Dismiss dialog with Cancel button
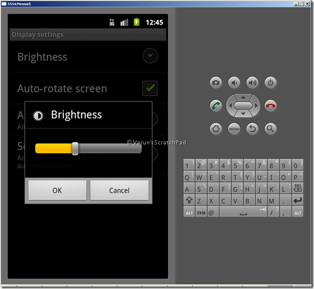The height and width of the screenshot is (289, 314). pos(119,190)
